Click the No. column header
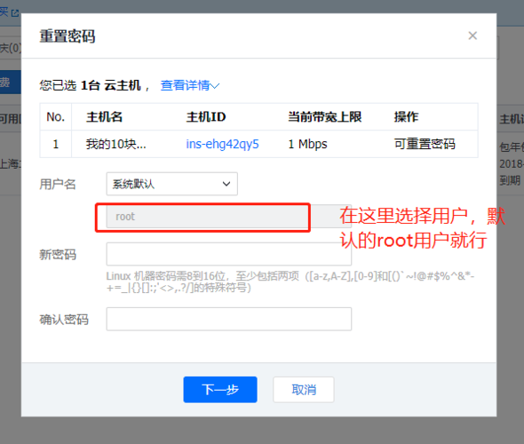Screen dimensions: 524x444 [x=55, y=117]
